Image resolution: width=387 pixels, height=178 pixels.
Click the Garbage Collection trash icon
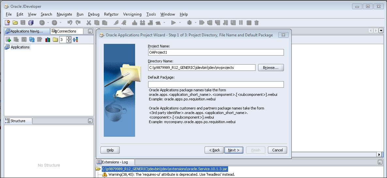pyautogui.click(x=256, y=23)
